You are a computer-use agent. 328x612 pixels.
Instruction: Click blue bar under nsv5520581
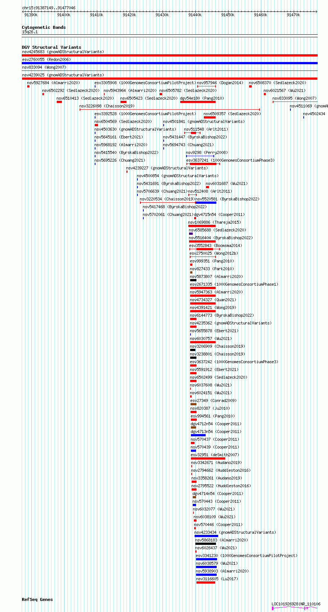point(206,203)
